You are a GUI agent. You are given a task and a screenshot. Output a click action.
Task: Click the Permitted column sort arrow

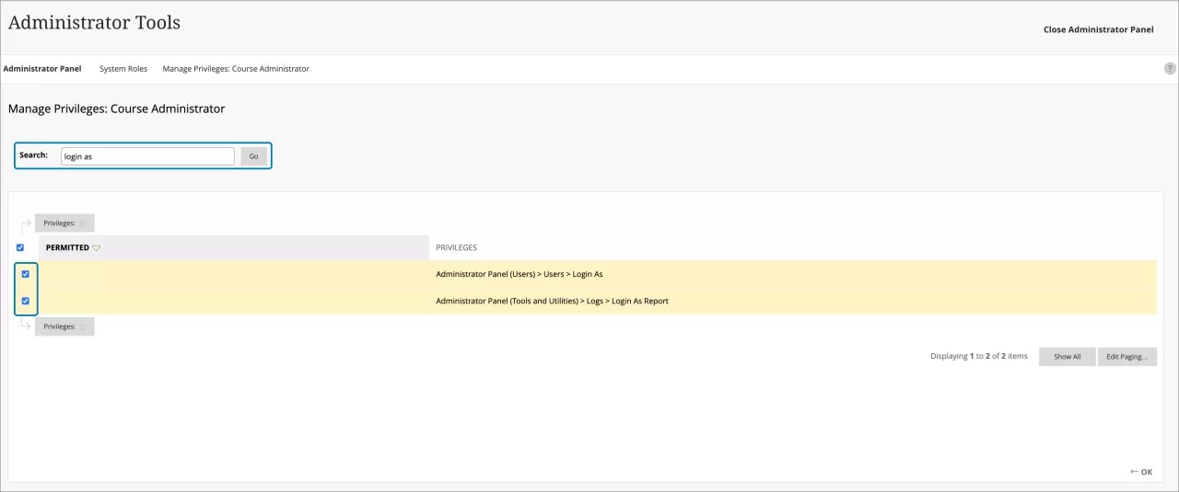(97, 248)
